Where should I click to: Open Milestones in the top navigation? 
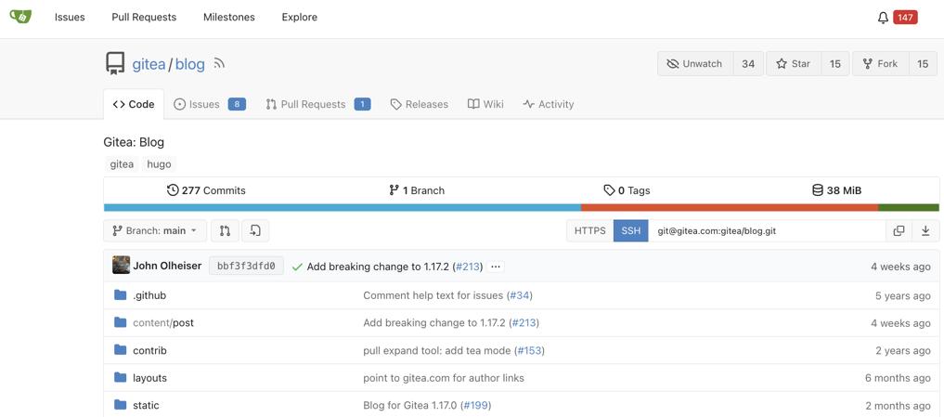(228, 17)
